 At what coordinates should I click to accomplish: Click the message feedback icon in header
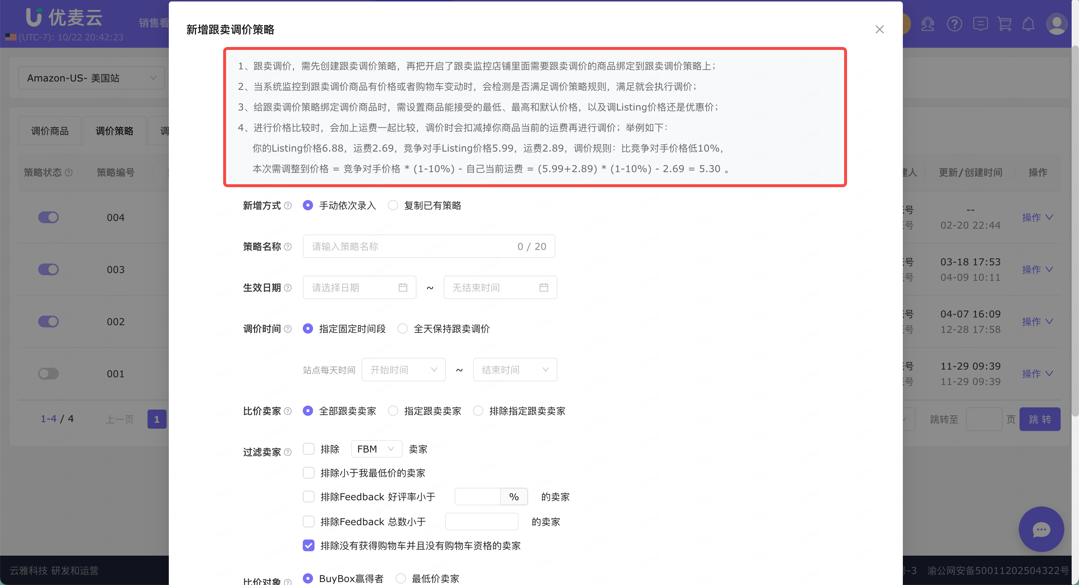[980, 24]
